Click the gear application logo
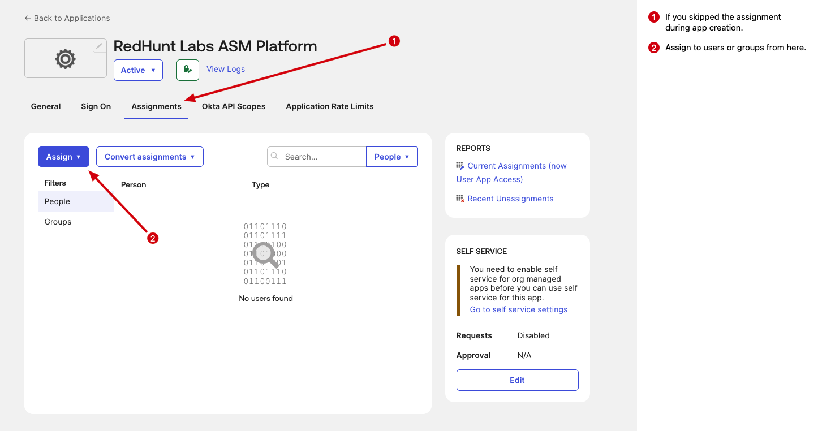The width and height of the screenshot is (818, 431). [x=65, y=59]
